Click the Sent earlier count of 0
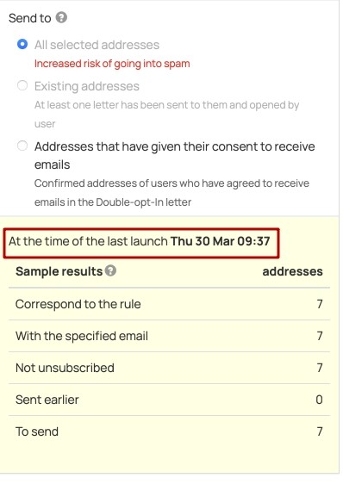Image resolution: width=343 pixels, height=484 pixels. coord(319,400)
